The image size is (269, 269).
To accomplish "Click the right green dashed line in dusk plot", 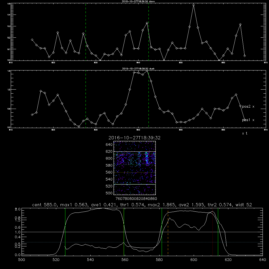I will (x=148, y=99).
